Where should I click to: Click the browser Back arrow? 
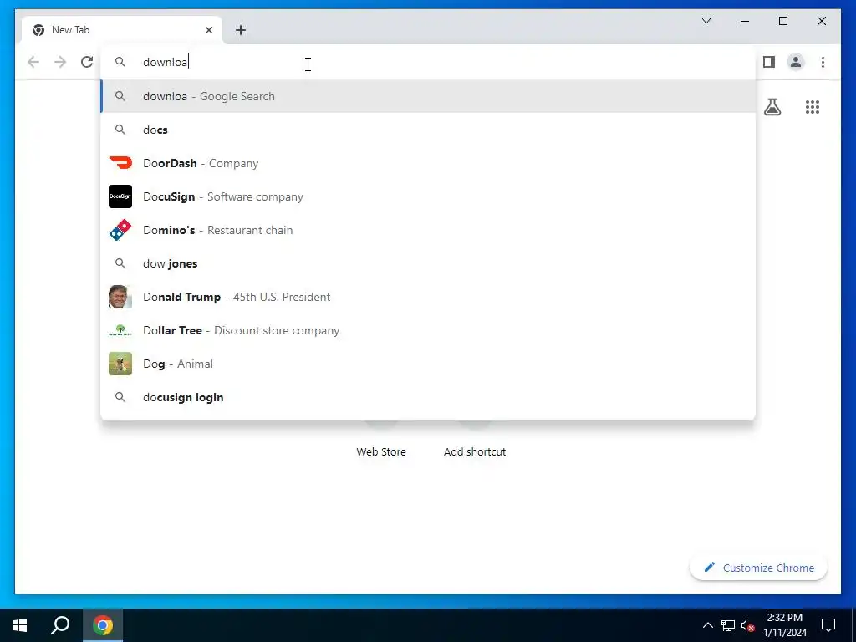click(33, 62)
